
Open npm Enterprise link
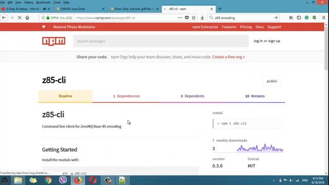(205, 27)
